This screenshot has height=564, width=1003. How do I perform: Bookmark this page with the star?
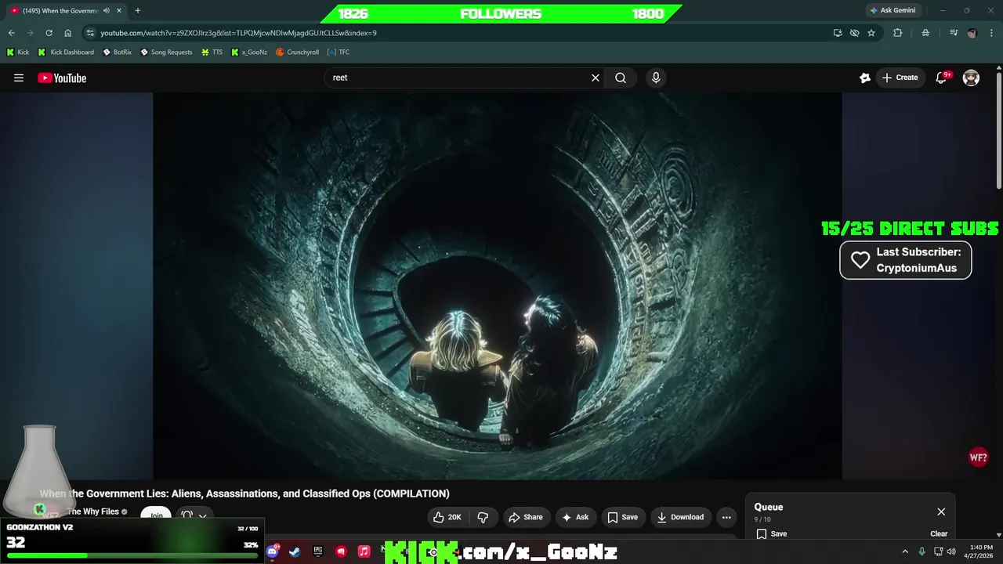point(871,33)
